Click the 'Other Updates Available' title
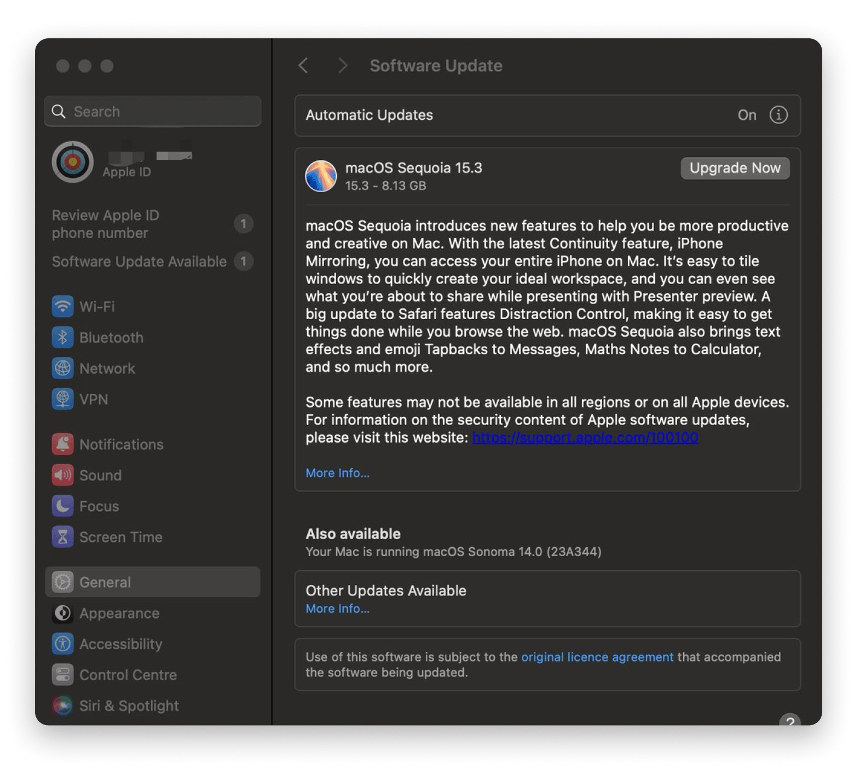Screen dimensions: 854x776 pyautogui.click(x=386, y=590)
